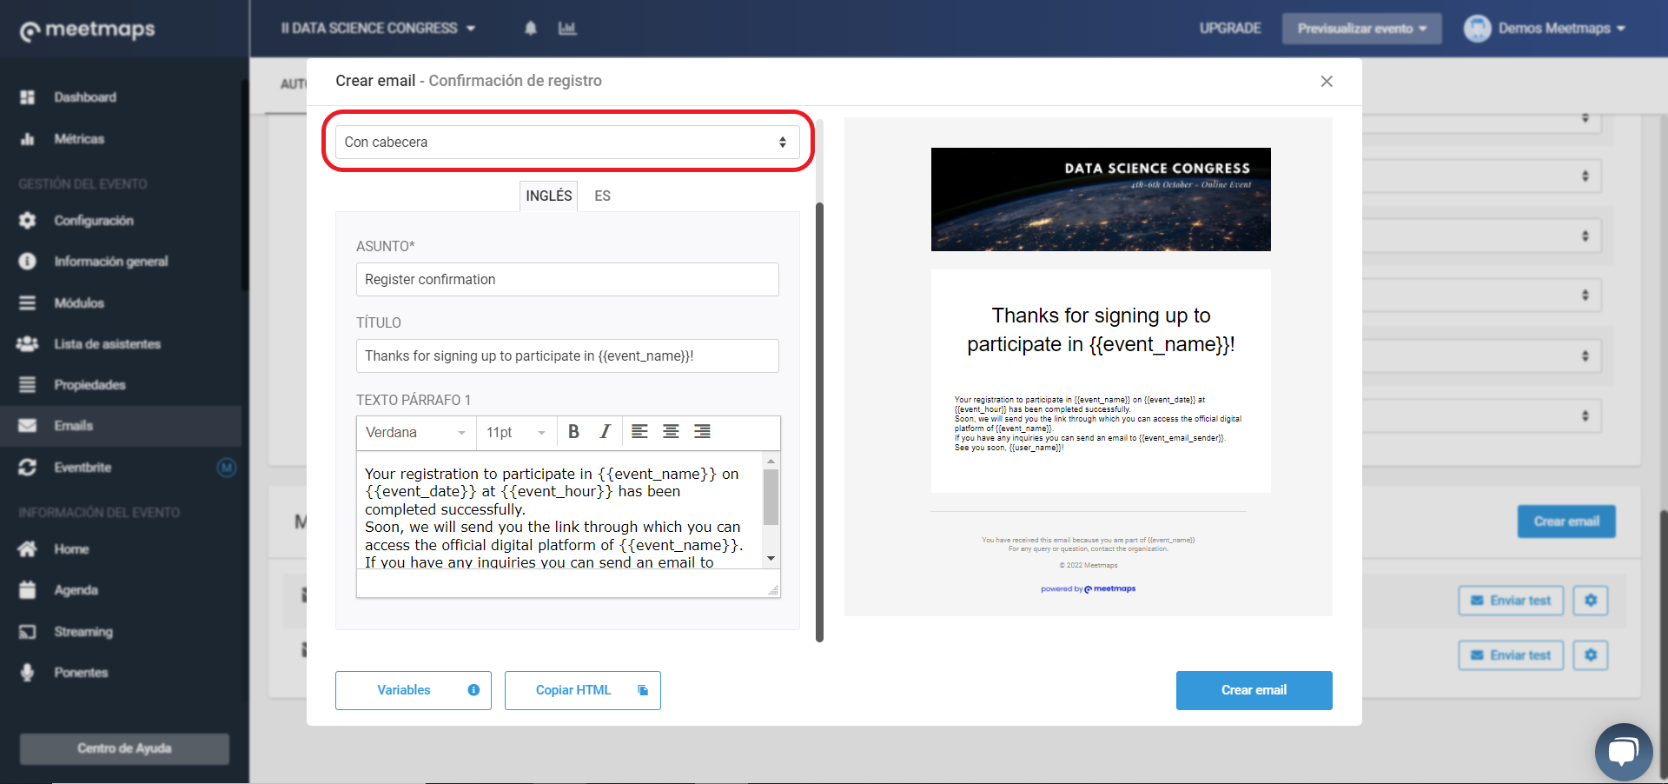Viewport: 1668px width, 784px height.
Task: Open the Con cabecera template dropdown
Action: (566, 143)
